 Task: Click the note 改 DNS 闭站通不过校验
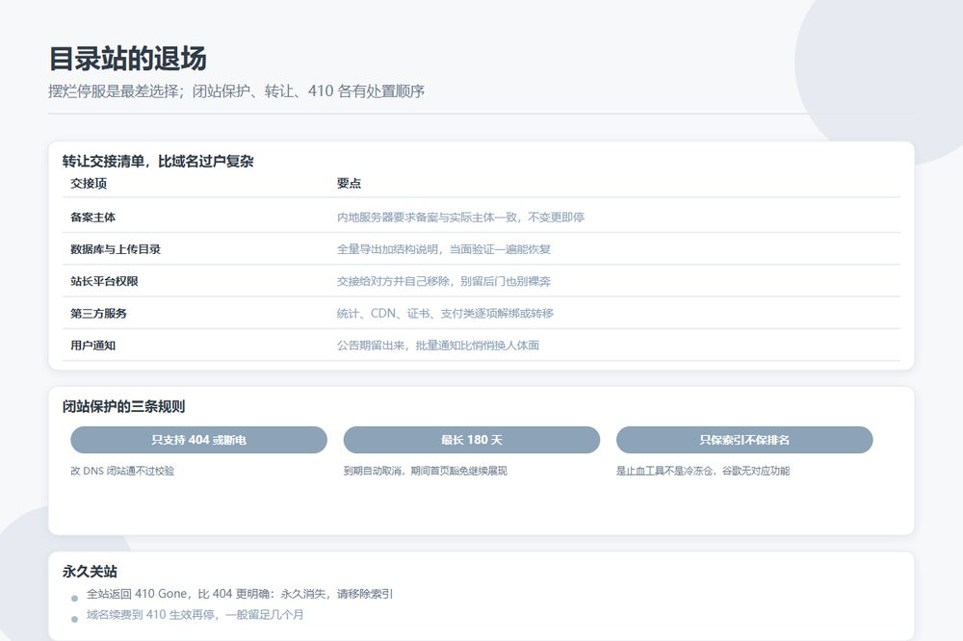tap(122, 471)
